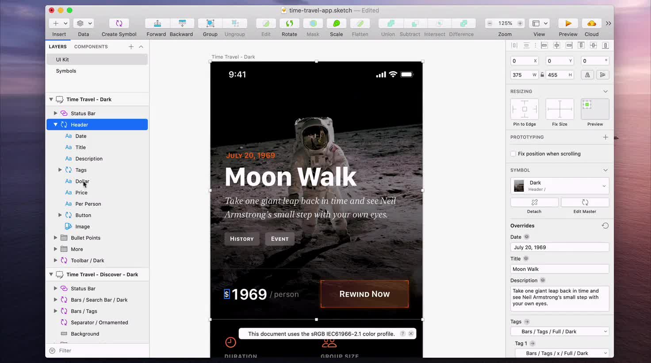
Task: Distribute layers horizontally in the inspector
Action: pos(514,45)
